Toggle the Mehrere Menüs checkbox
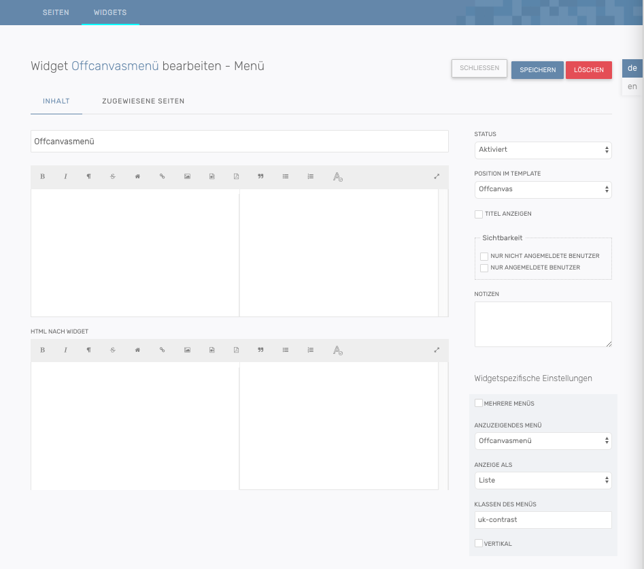 tap(479, 404)
